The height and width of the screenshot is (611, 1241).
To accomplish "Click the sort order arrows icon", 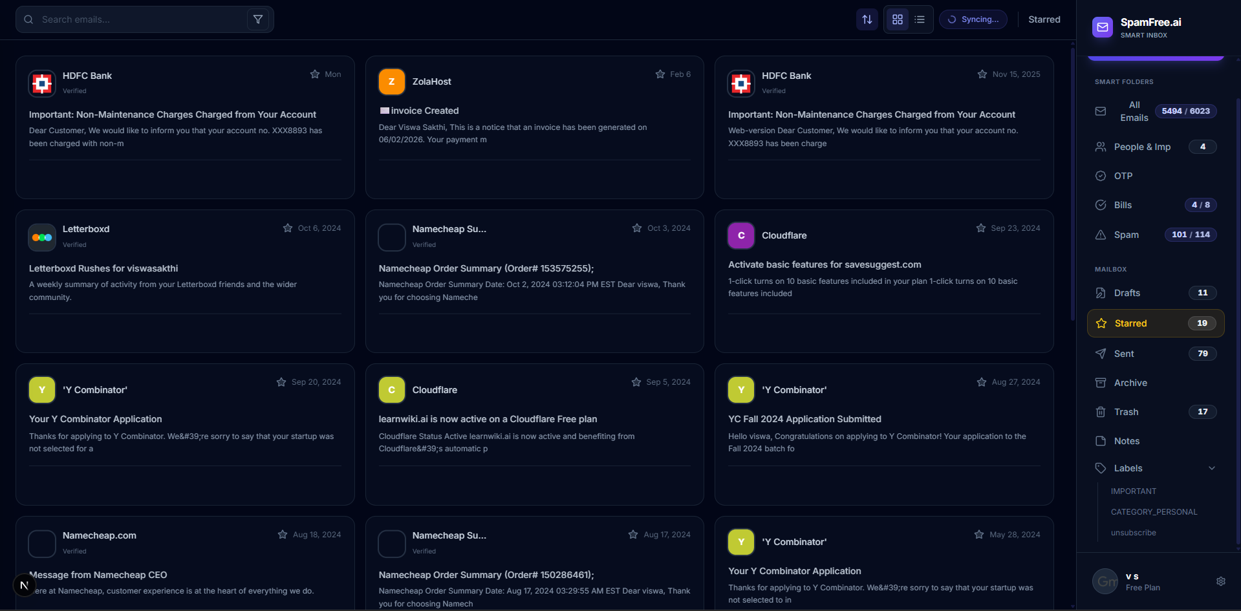I will click(867, 19).
